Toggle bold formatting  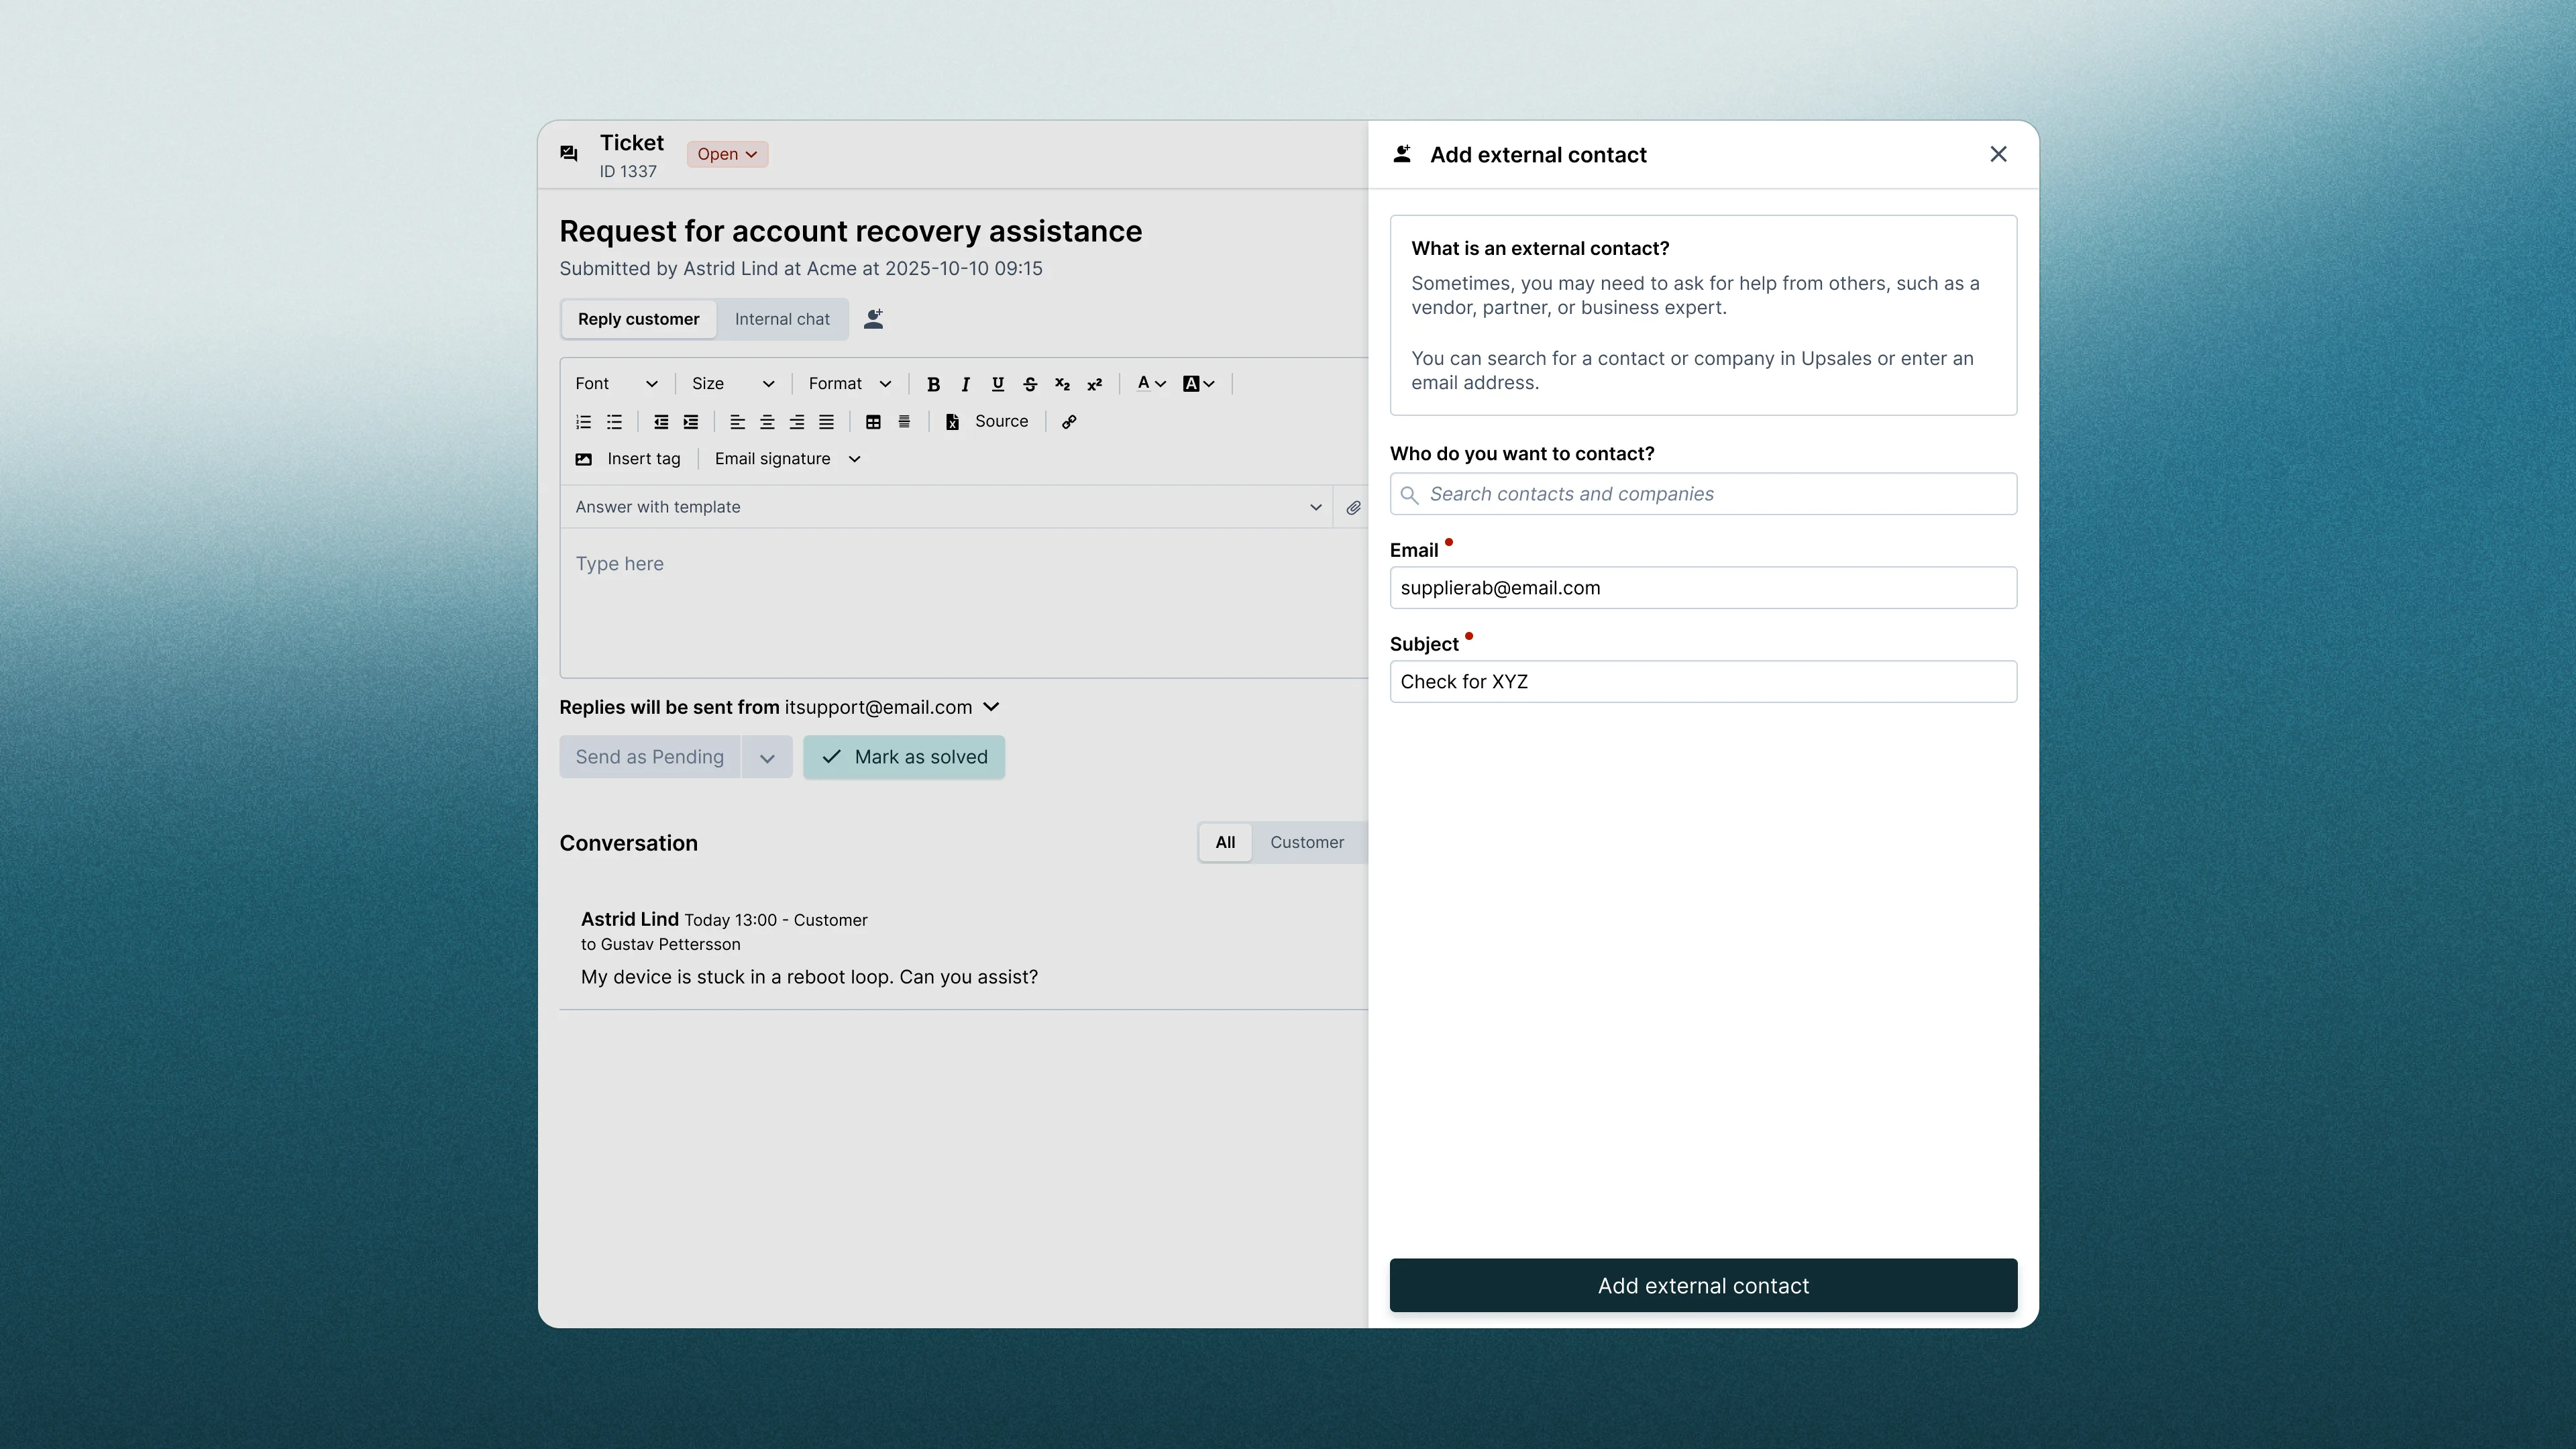coord(933,384)
